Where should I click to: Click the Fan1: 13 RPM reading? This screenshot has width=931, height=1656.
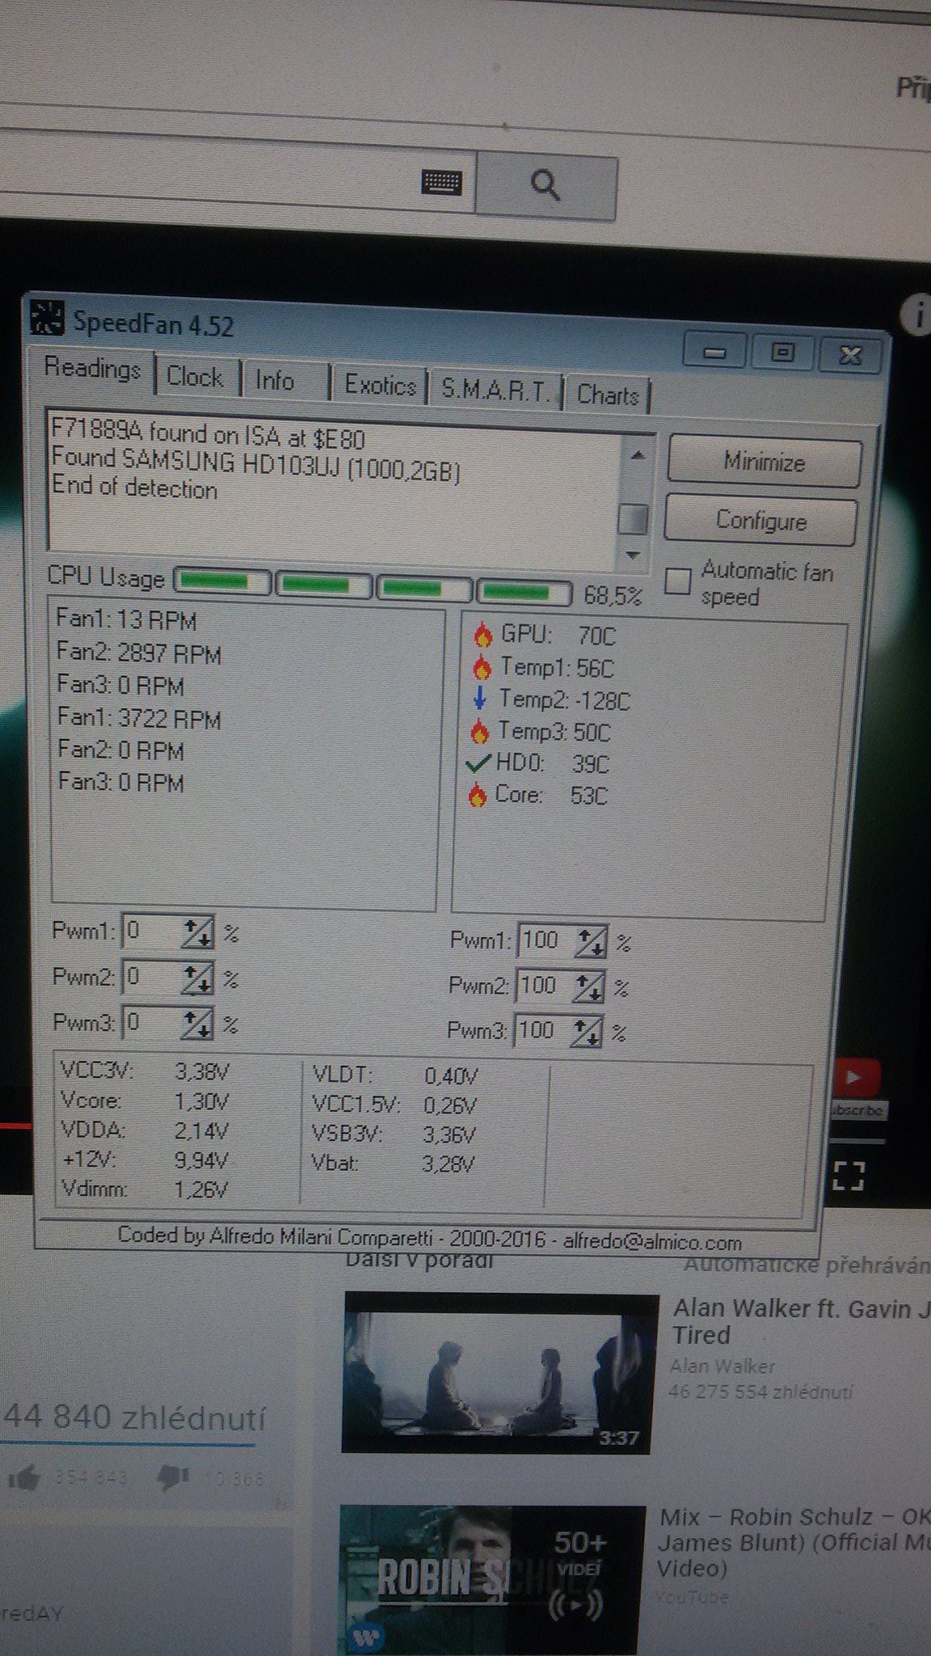tap(126, 620)
